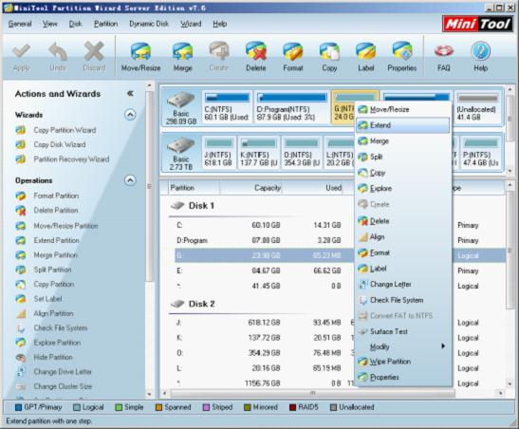Collapse the Wizards section
519x429 pixels.
130,115
